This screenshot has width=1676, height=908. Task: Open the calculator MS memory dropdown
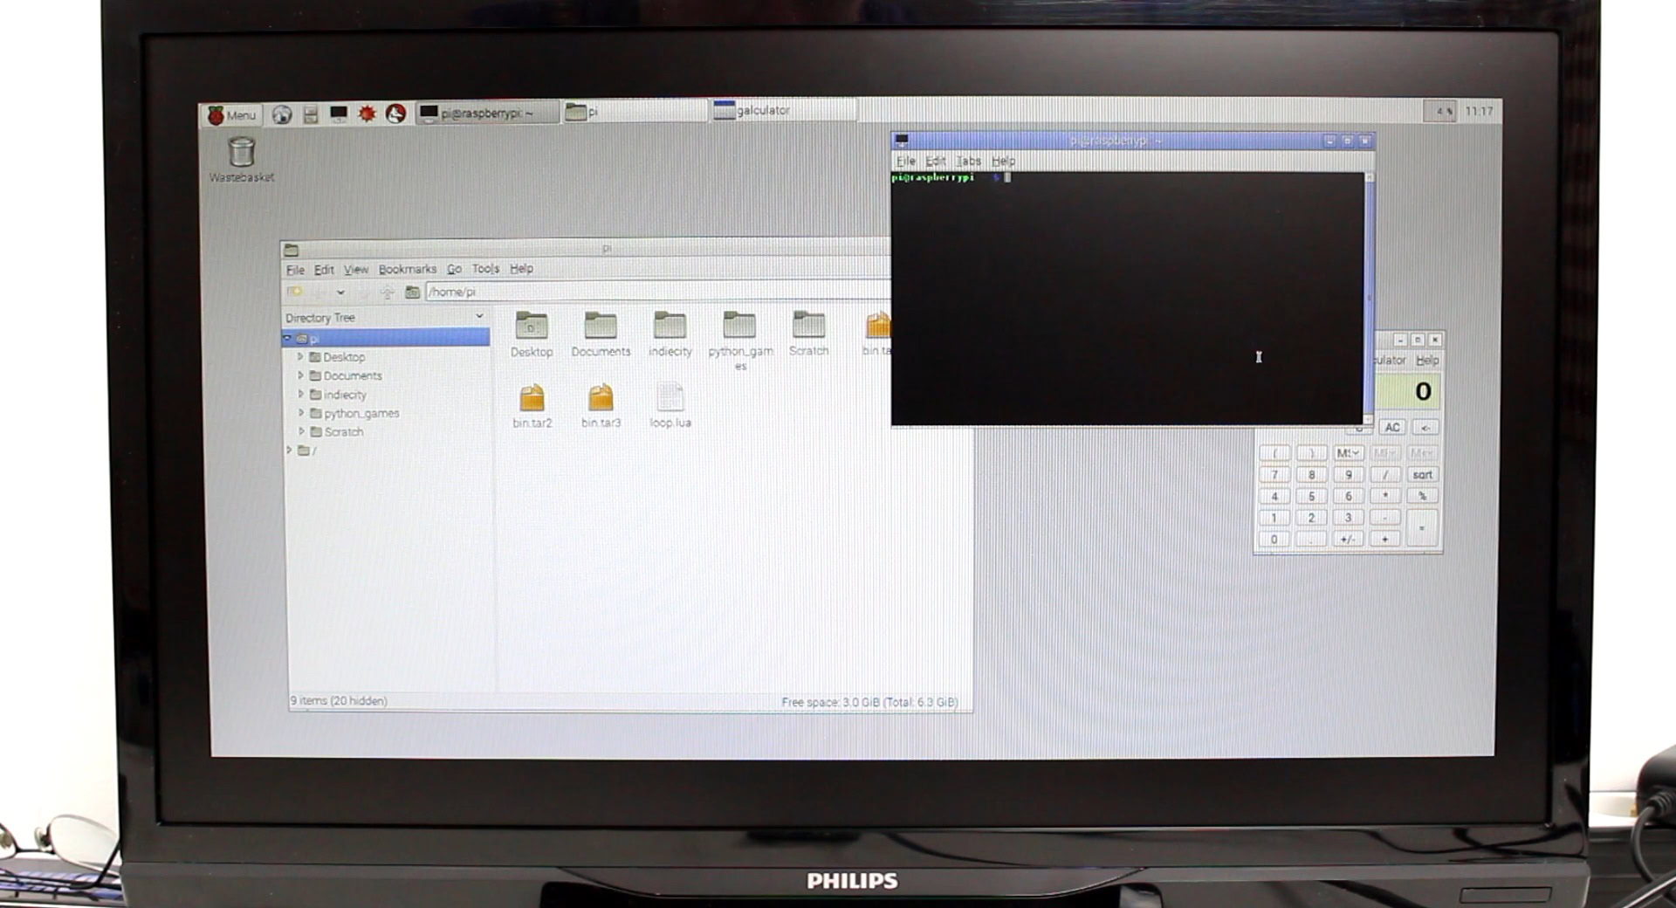pyautogui.click(x=1348, y=453)
